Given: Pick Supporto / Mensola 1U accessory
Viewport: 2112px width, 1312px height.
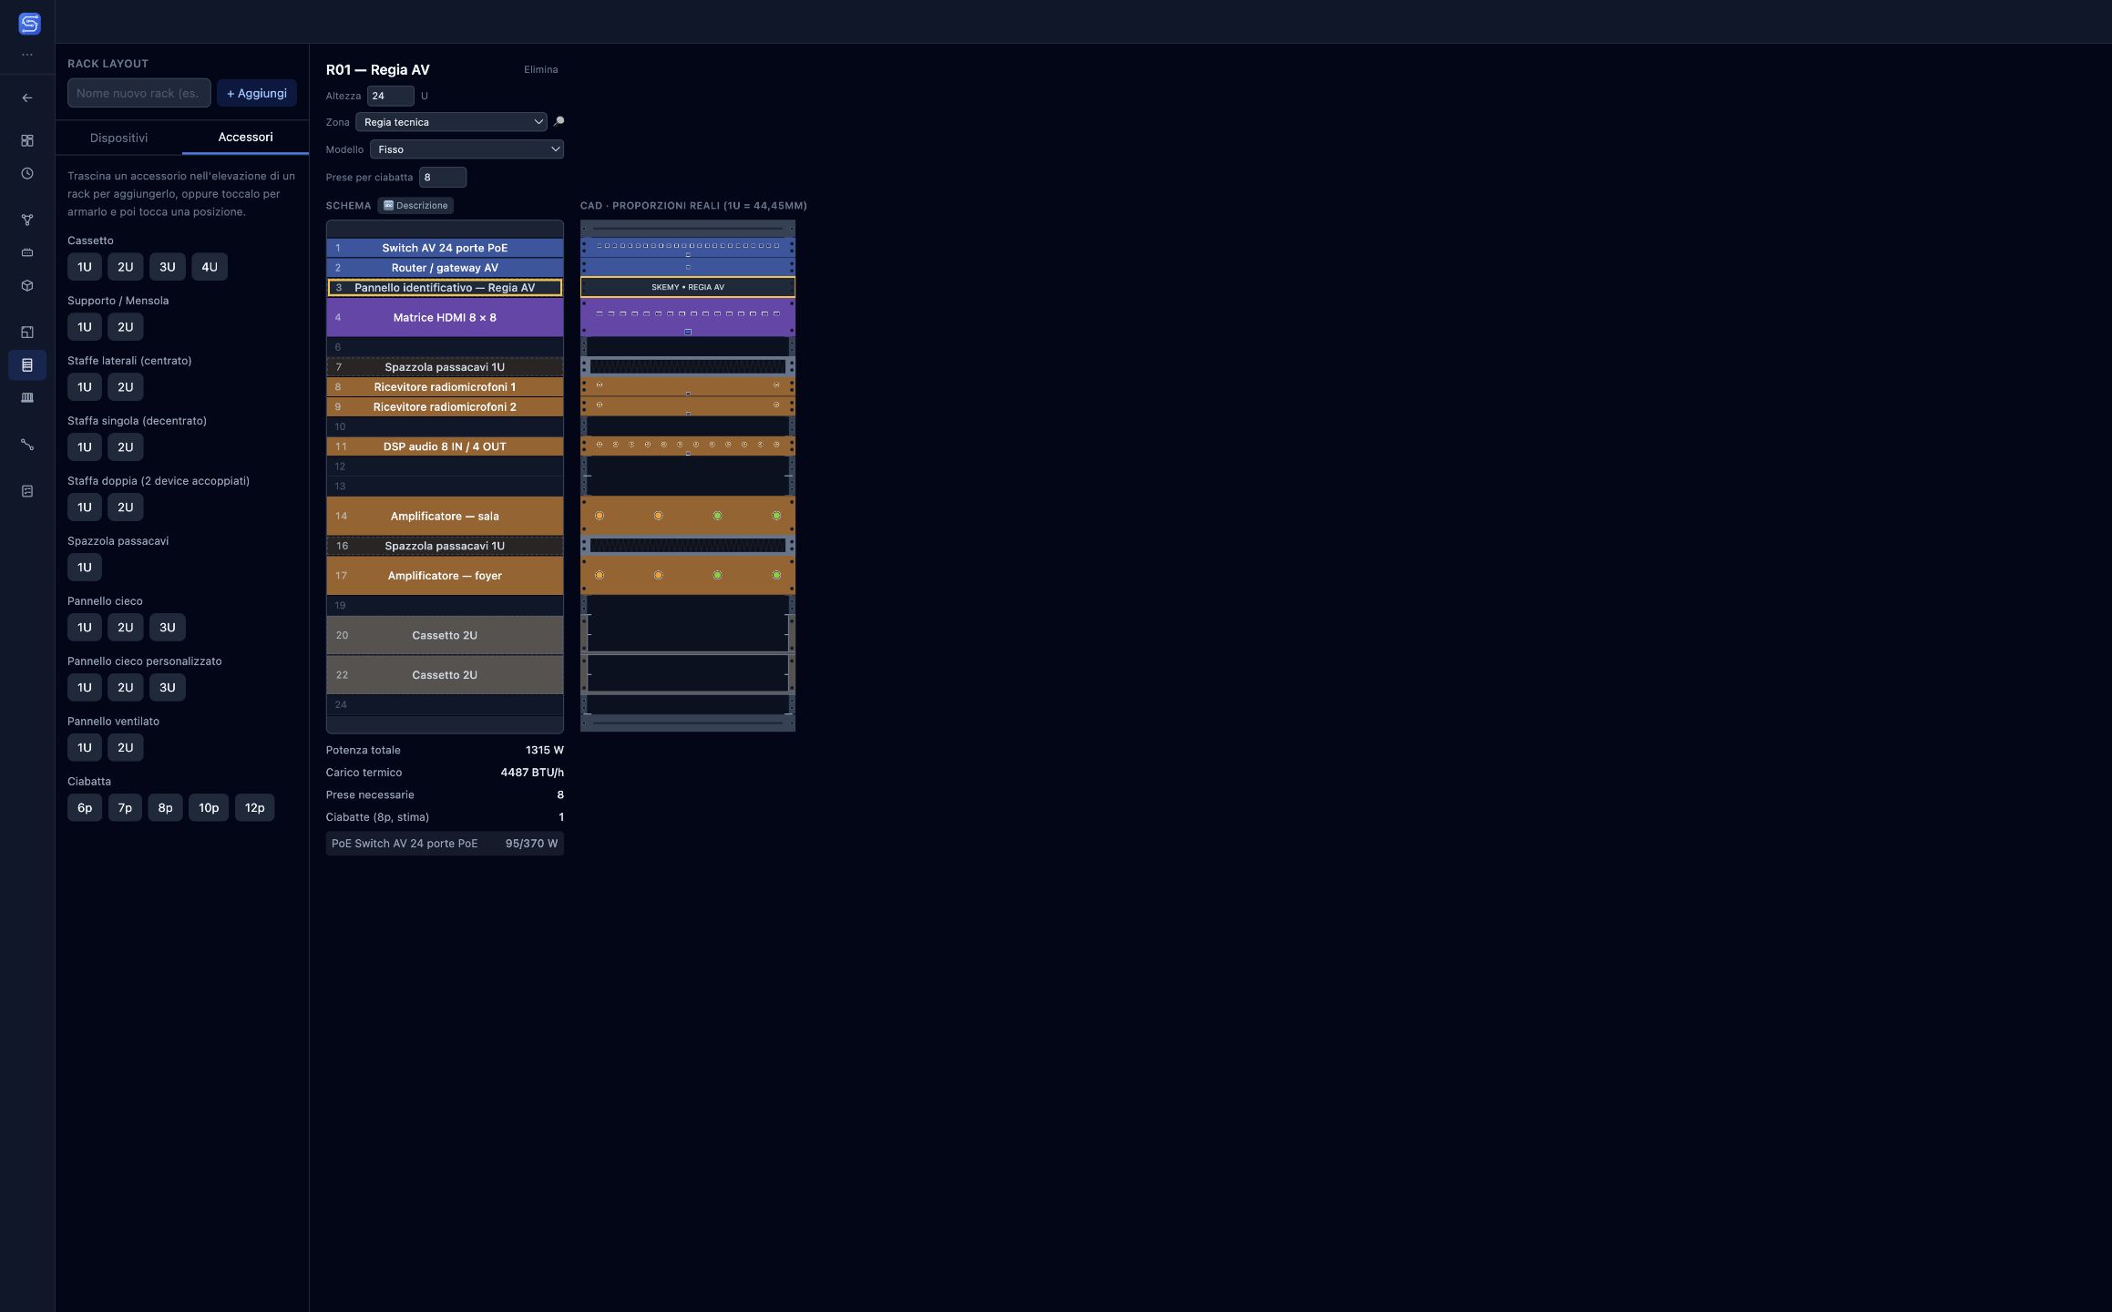Looking at the screenshot, I should pyautogui.click(x=84, y=327).
